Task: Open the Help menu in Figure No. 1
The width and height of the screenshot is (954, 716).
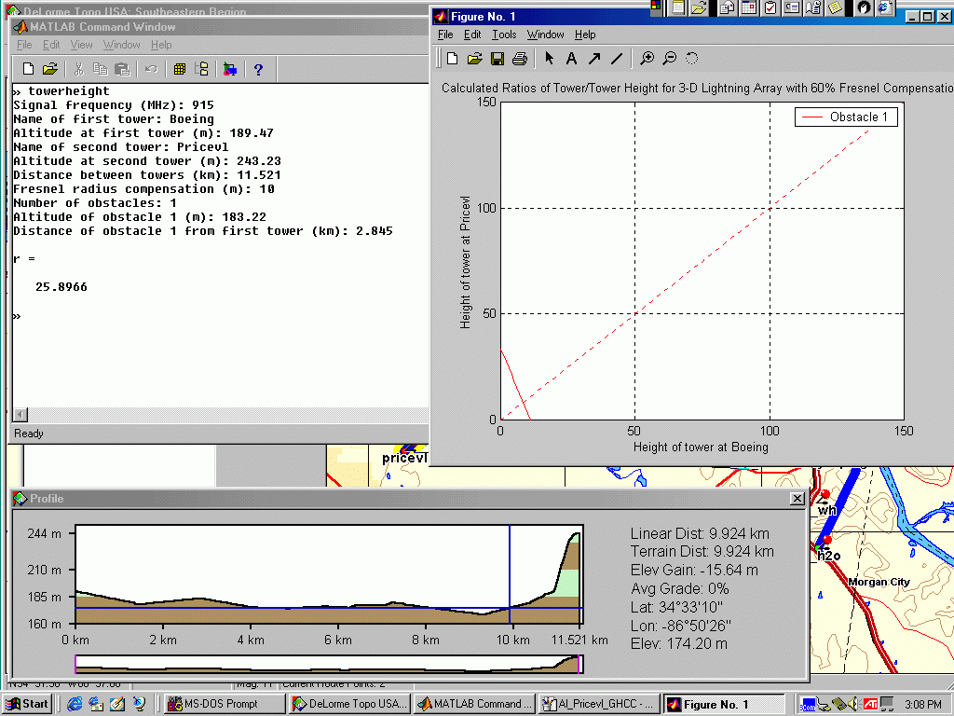Action: click(585, 34)
